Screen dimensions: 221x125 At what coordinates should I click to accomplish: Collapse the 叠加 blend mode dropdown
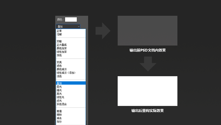pyautogui.click(x=68, y=26)
